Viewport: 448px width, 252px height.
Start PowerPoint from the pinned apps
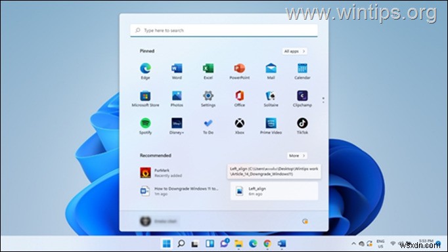pos(239,71)
